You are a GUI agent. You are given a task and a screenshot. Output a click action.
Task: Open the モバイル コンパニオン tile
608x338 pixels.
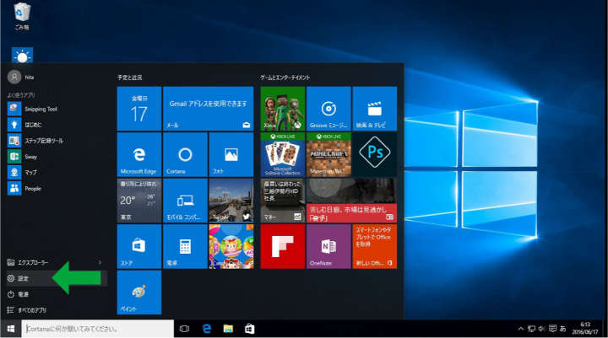click(x=185, y=201)
